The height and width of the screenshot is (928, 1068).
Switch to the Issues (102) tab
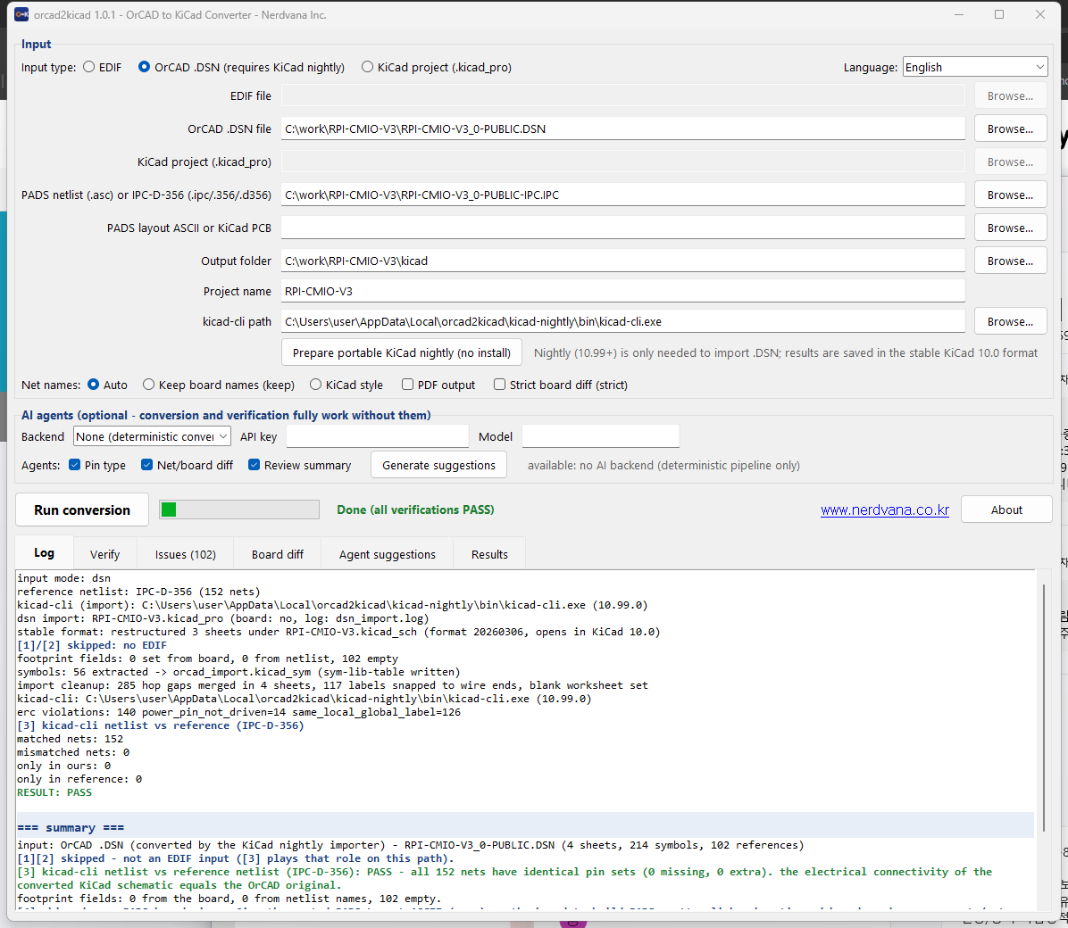[x=185, y=554]
